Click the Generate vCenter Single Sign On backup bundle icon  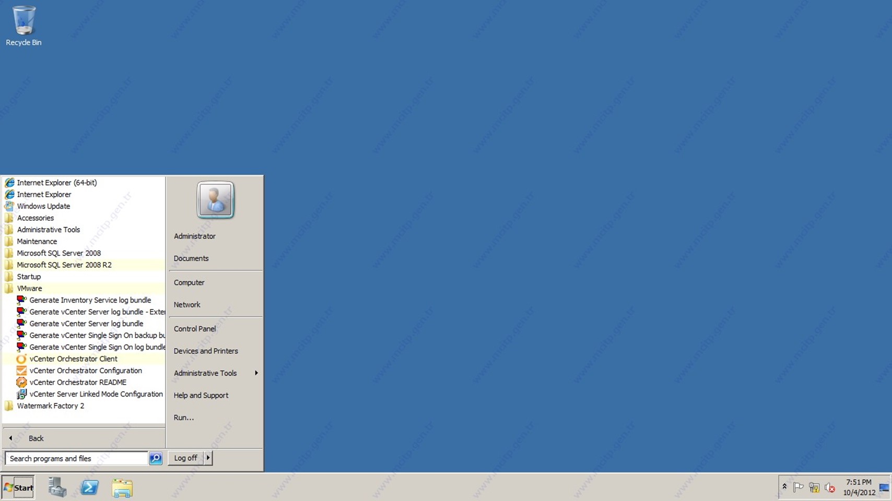click(21, 335)
